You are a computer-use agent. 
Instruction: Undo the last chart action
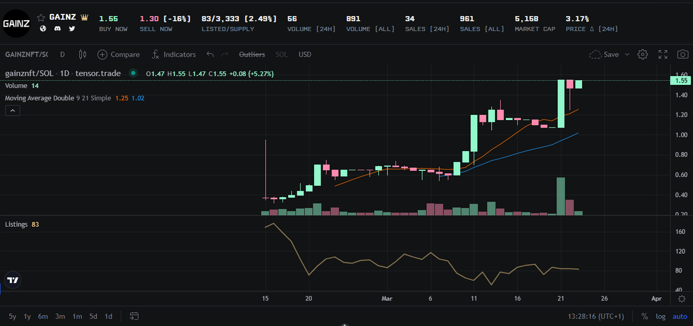tap(210, 54)
